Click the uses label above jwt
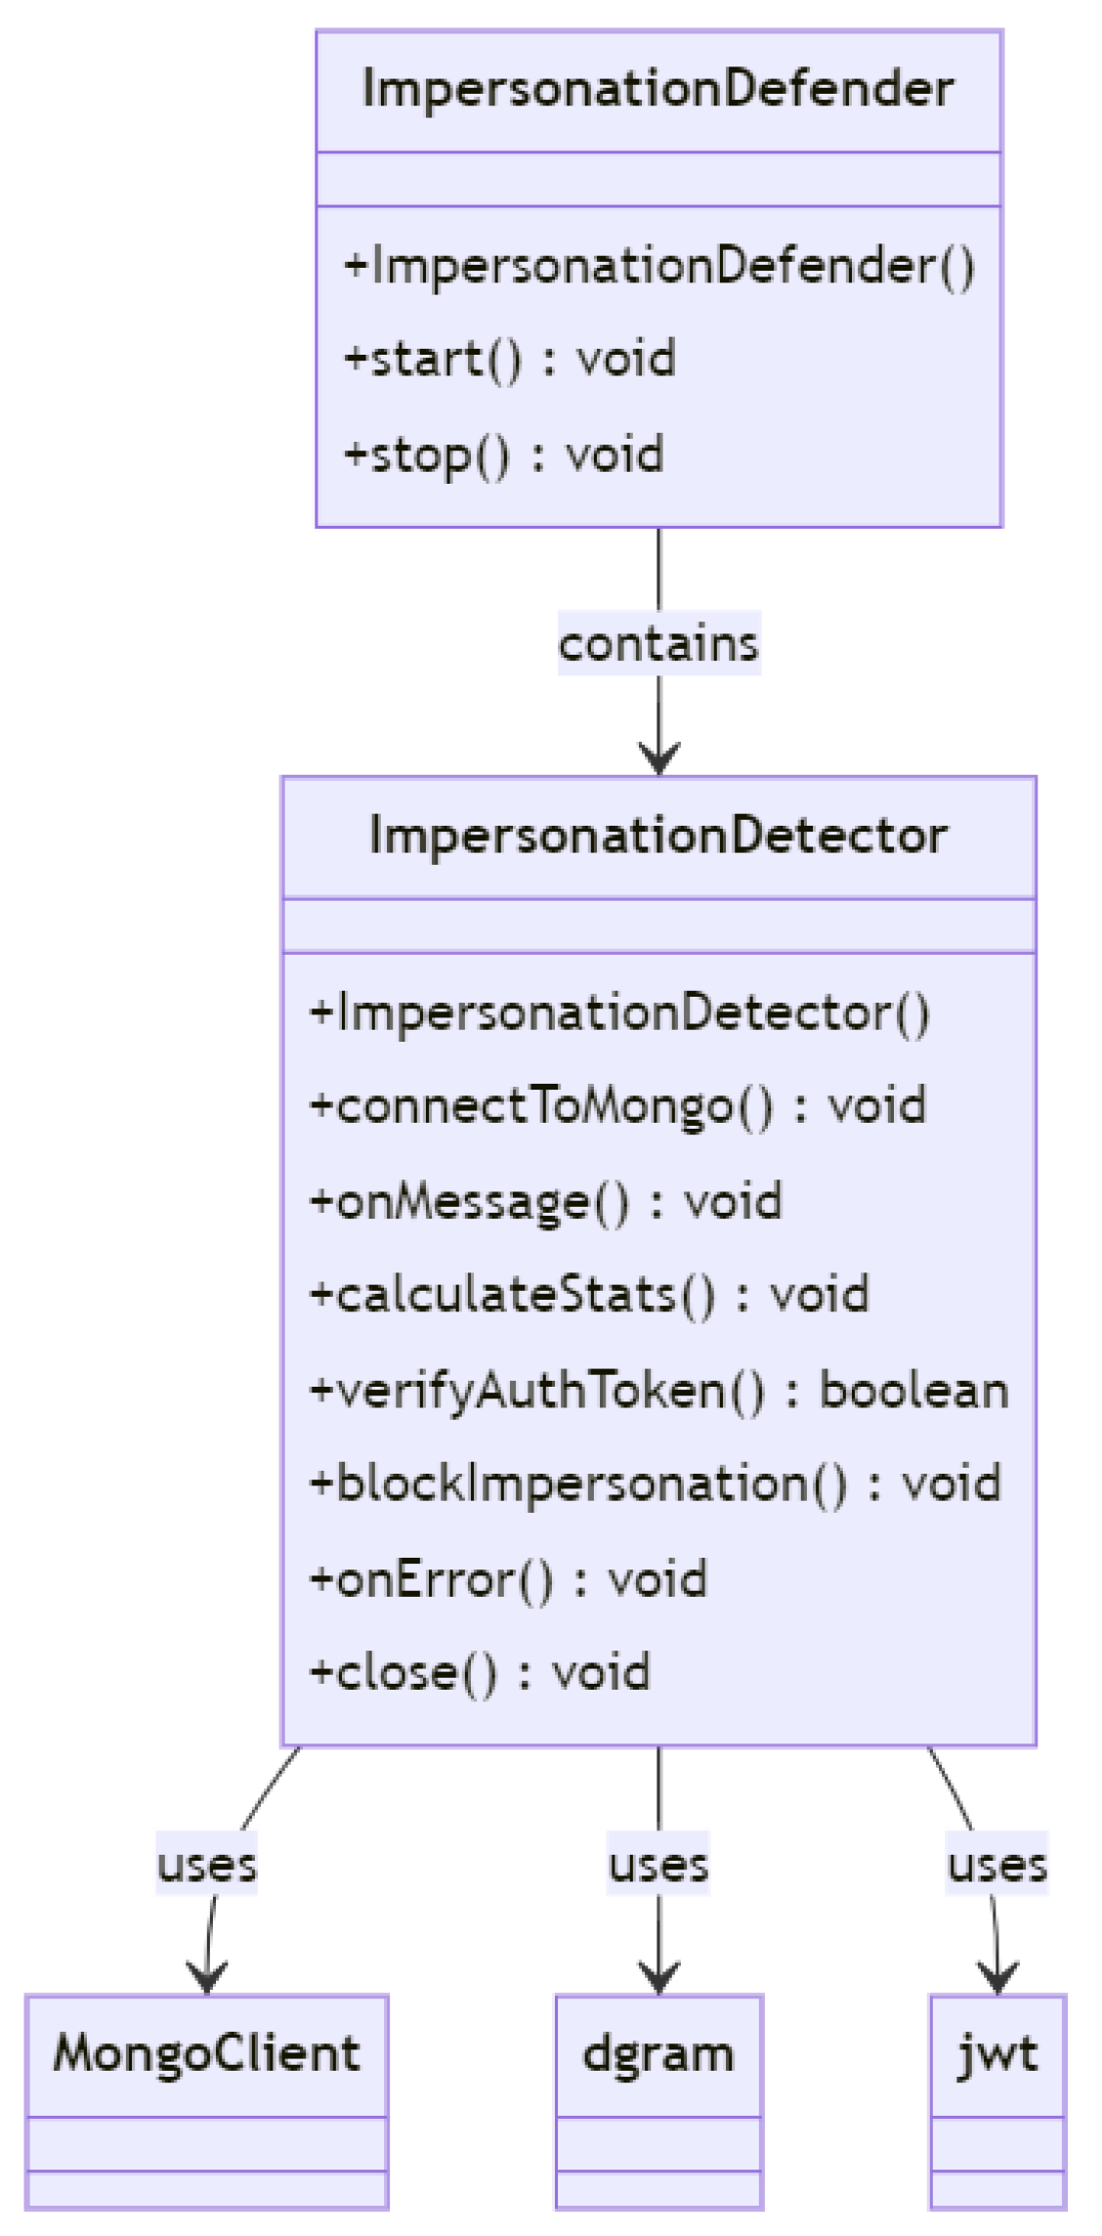1102x2236 pixels. tap(996, 1865)
